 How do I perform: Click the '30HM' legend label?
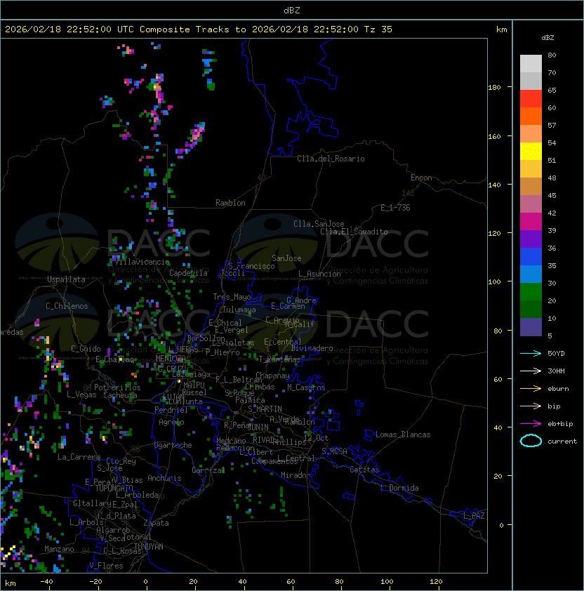[x=556, y=371]
